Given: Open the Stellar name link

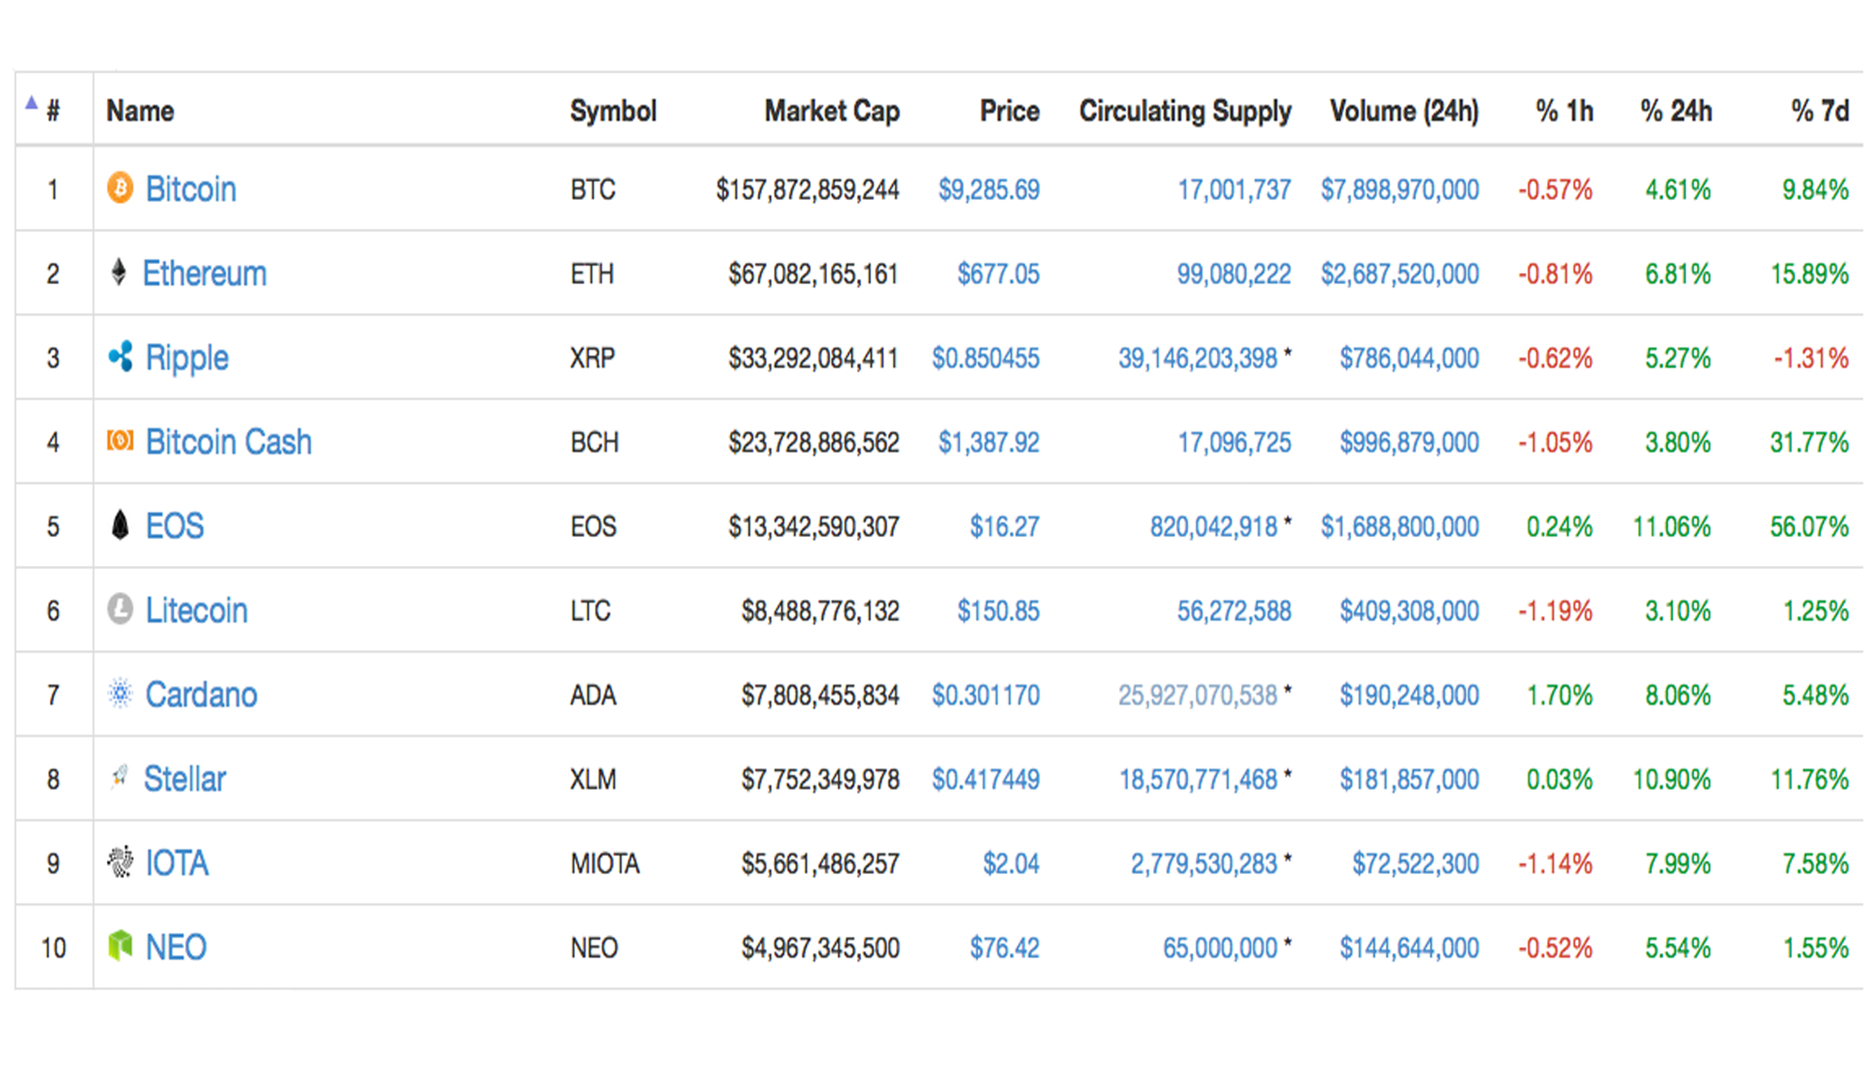Looking at the screenshot, I should click(x=185, y=779).
